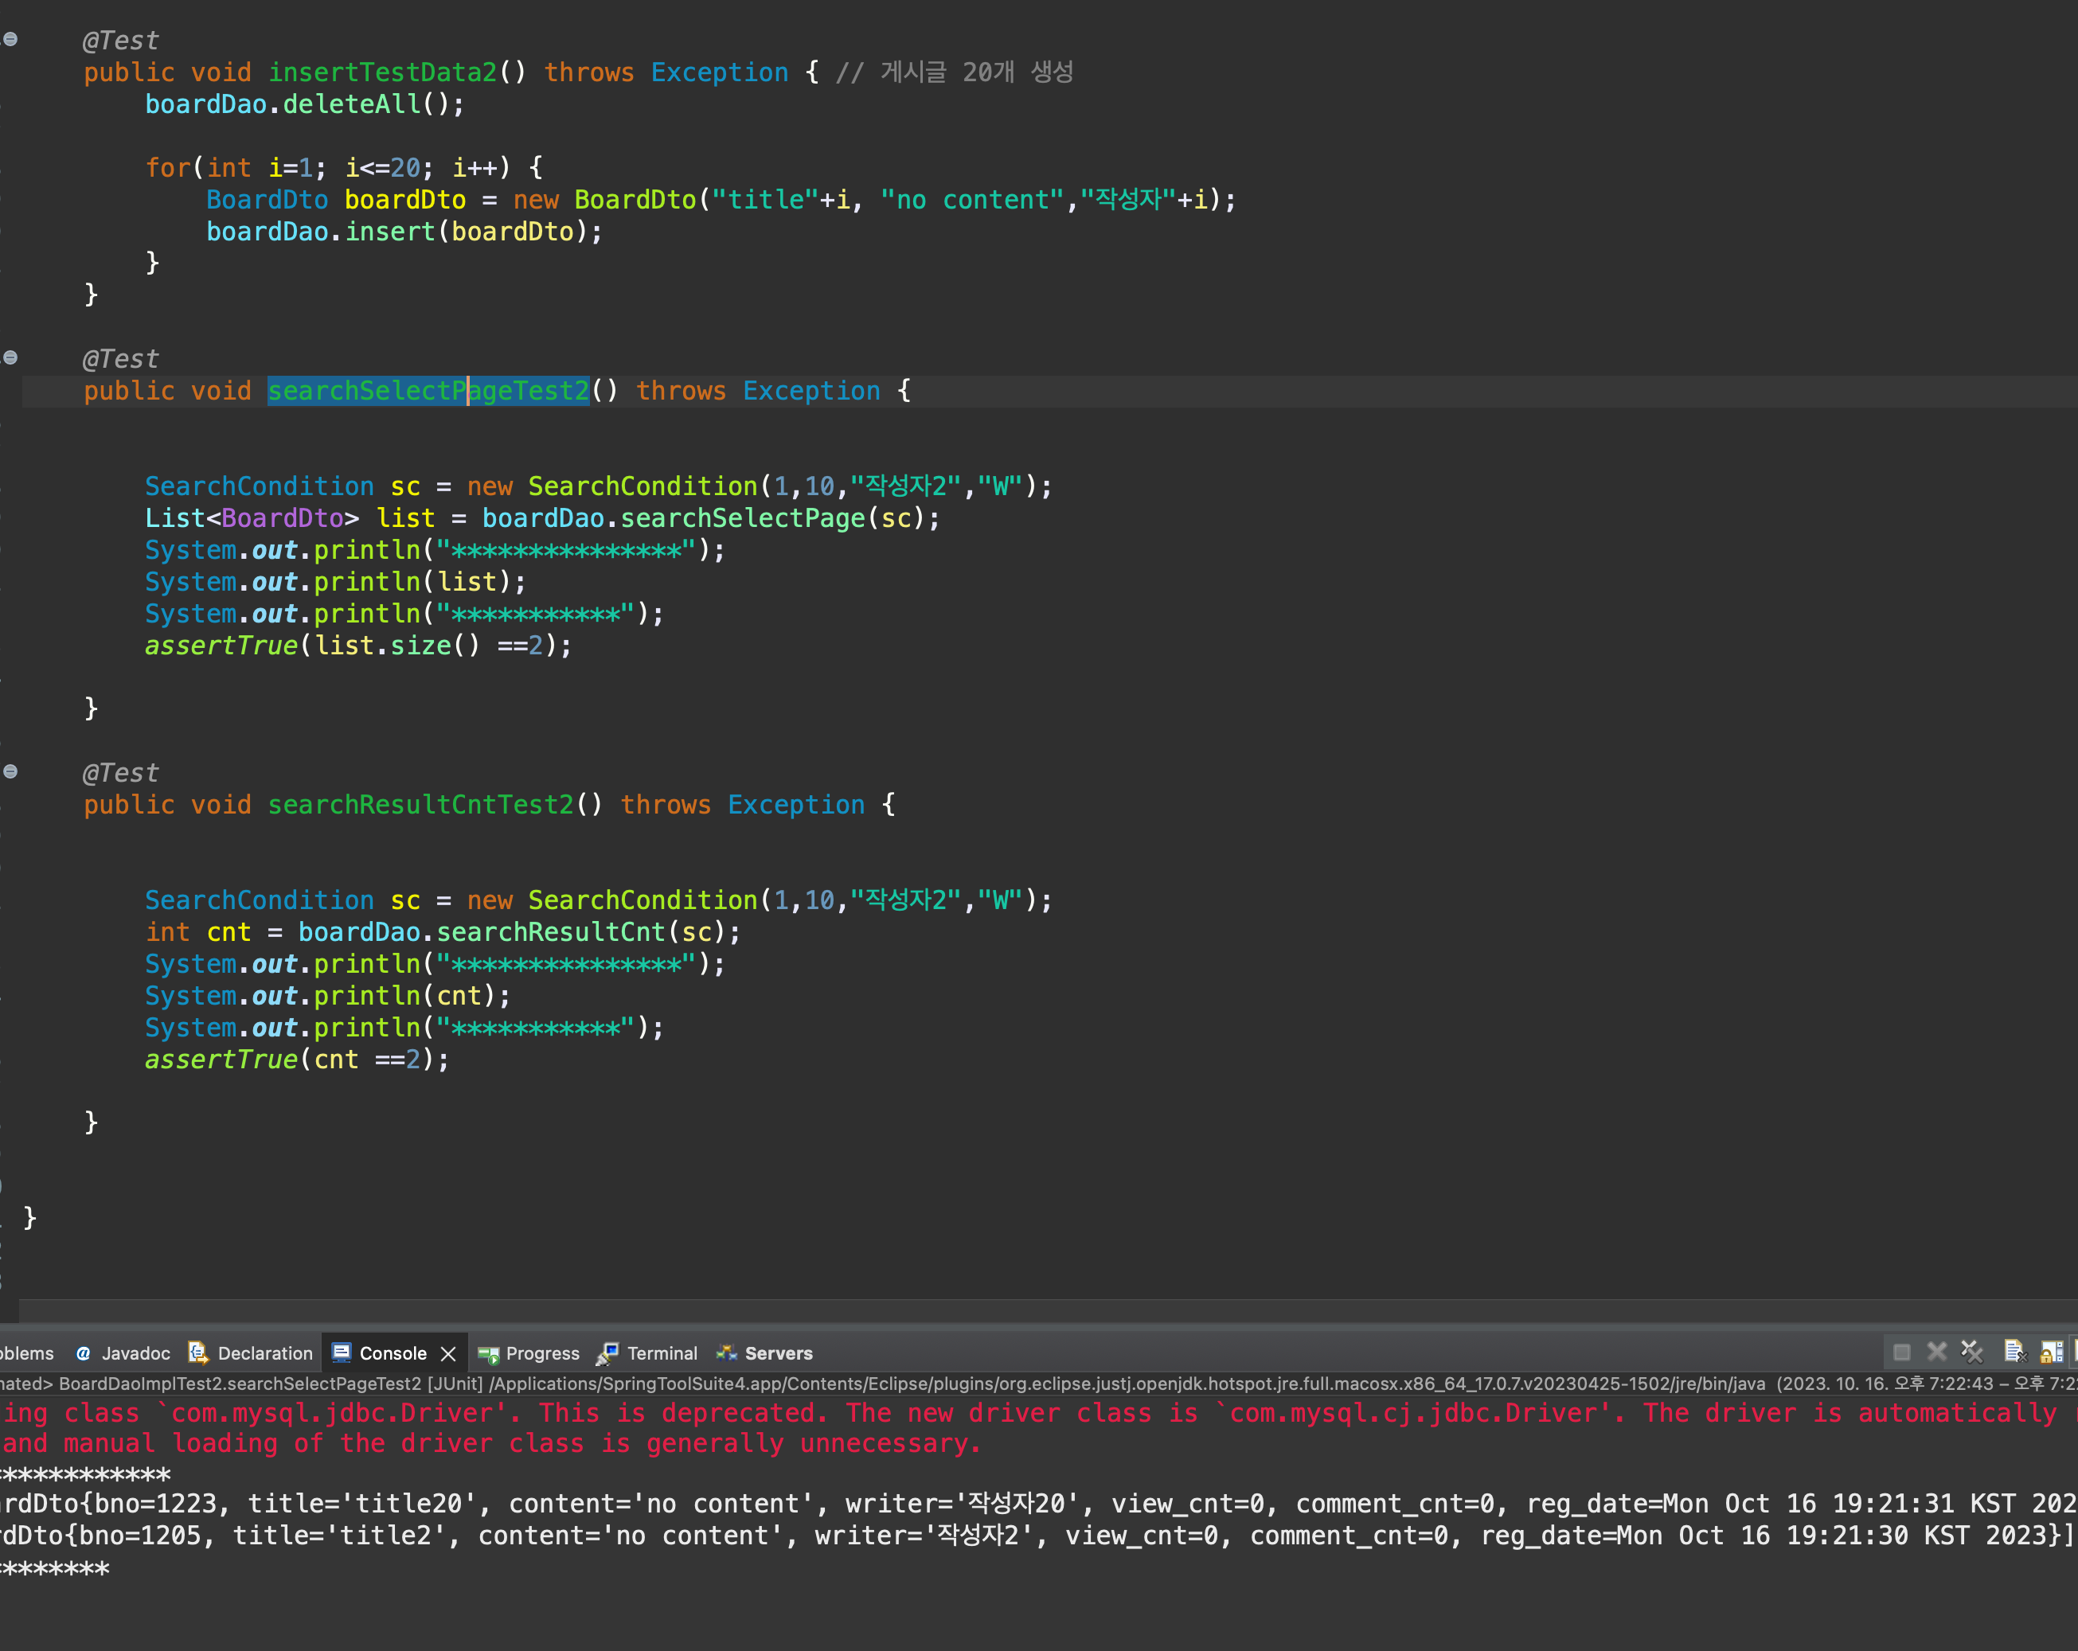Screen dimensions: 2078x1651
Task: Click the insertTestData2 method name
Action: [x=381, y=72]
